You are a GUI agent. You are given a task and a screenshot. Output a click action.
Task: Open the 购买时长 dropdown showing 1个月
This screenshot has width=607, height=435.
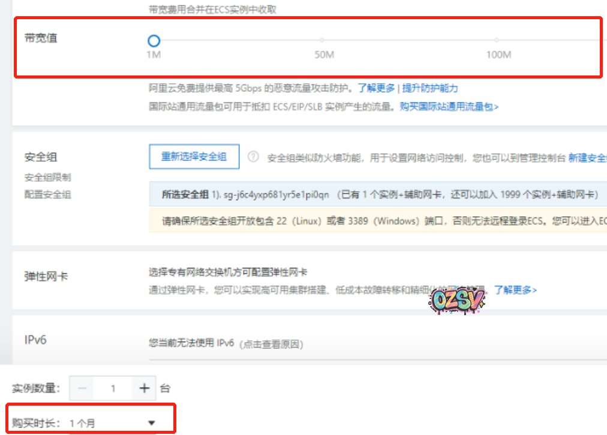[112, 423]
